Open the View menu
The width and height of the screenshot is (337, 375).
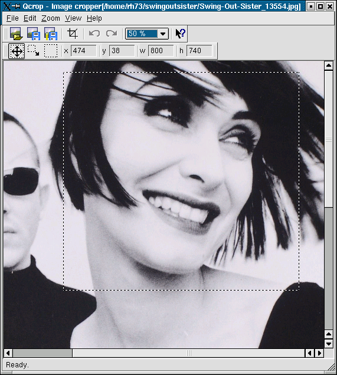(x=73, y=18)
